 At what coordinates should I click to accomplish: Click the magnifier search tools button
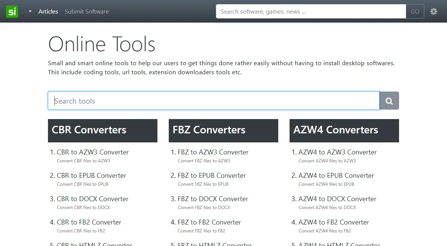point(389,101)
